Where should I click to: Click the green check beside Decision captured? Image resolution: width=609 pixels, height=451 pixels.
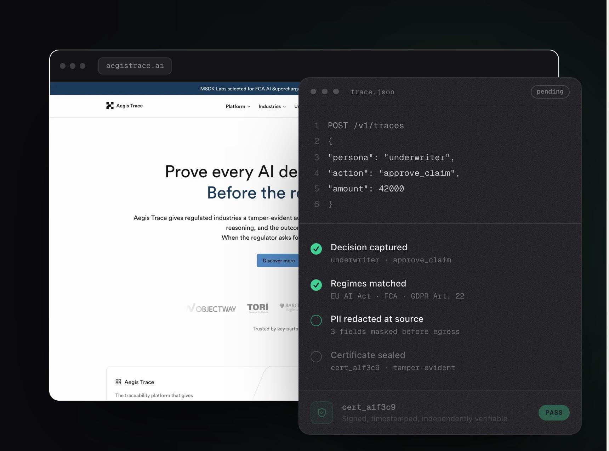coord(316,249)
